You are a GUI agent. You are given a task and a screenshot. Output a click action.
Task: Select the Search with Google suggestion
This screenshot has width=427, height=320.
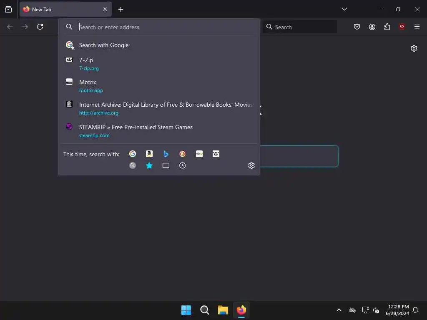(x=159, y=45)
